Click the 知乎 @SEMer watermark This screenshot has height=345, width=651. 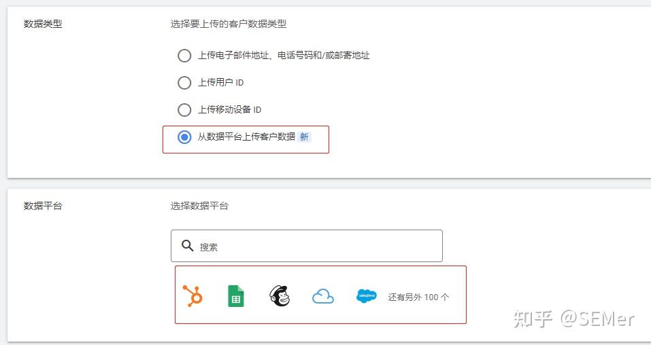click(573, 318)
